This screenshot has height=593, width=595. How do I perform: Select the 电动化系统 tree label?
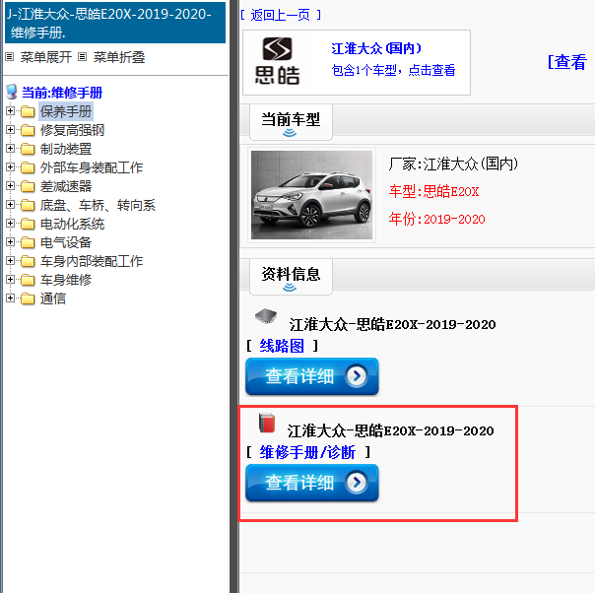(72, 224)
